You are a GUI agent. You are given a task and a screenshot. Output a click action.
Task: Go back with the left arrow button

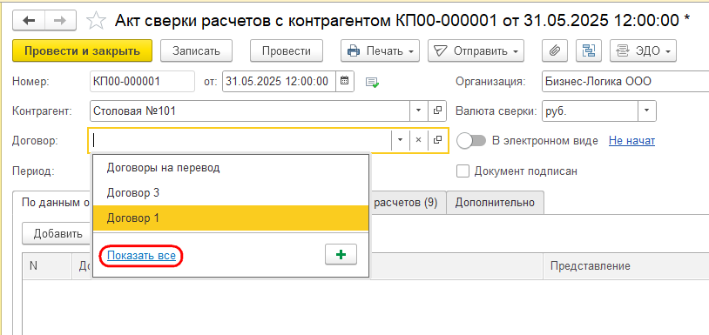tap(29, 20)
